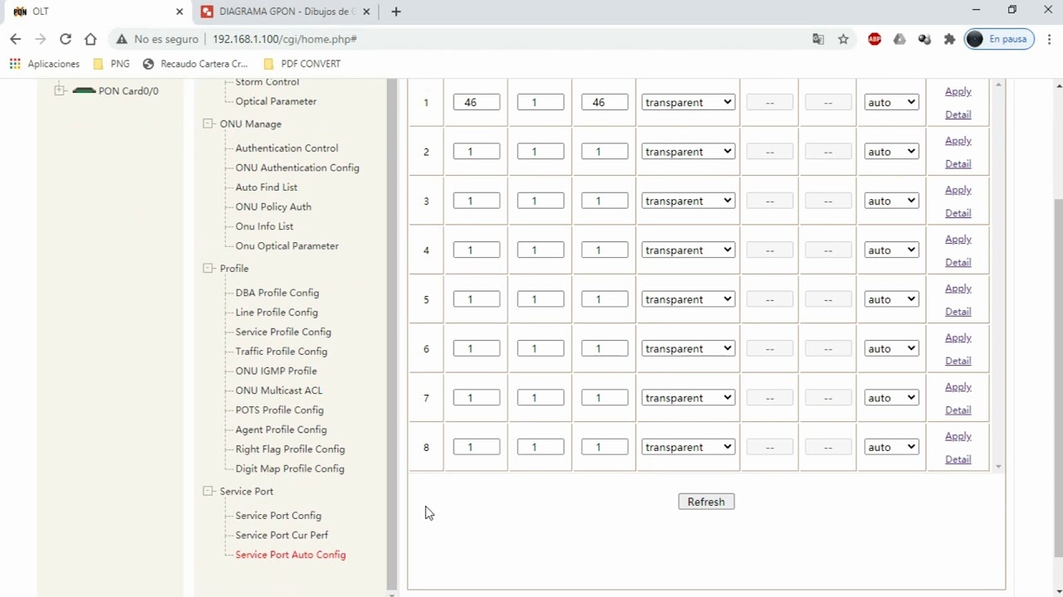The height and width of the screenshot is (597, 1063).
Task: Open row 8 transparent mode dropdown
Action: [688, 447]
